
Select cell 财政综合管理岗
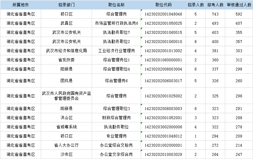(x=116, y=118)
